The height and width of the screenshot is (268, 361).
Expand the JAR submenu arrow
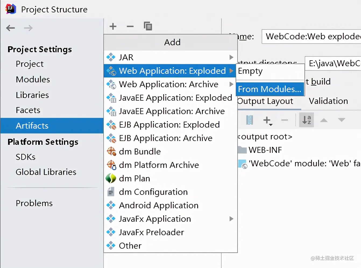click(x=231, y=57)
